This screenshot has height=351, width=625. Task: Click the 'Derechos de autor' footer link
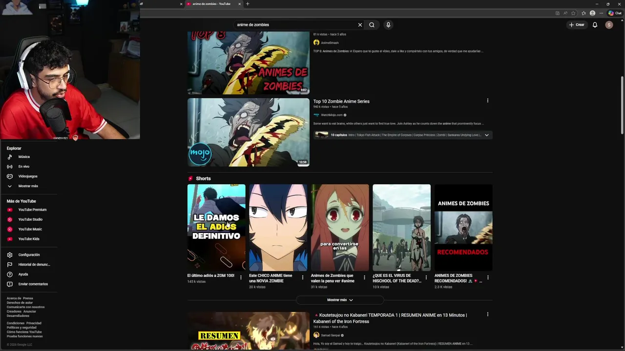pos(20,303)
